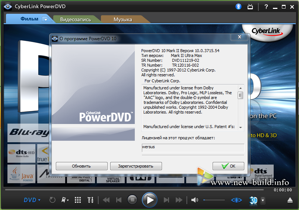Expand the Фильм tab dropdown arrow
Screen dimensions: 299x210
(46, 19)
